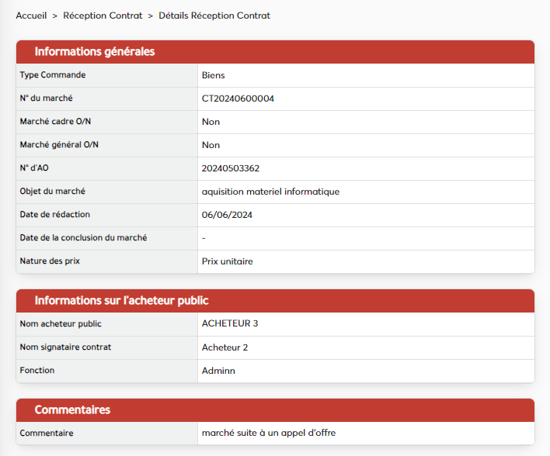Click the N° du marché label
The height and width of the screenshot is (456, 550).
[x=46, y=98]
